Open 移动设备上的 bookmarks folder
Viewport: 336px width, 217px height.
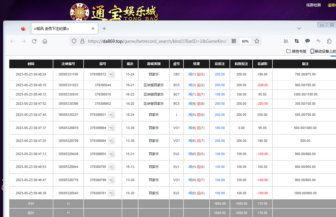click(x=323, y=51)
